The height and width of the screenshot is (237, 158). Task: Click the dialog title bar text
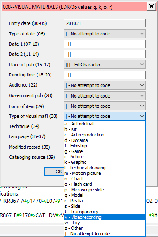[x=58, y=7]
